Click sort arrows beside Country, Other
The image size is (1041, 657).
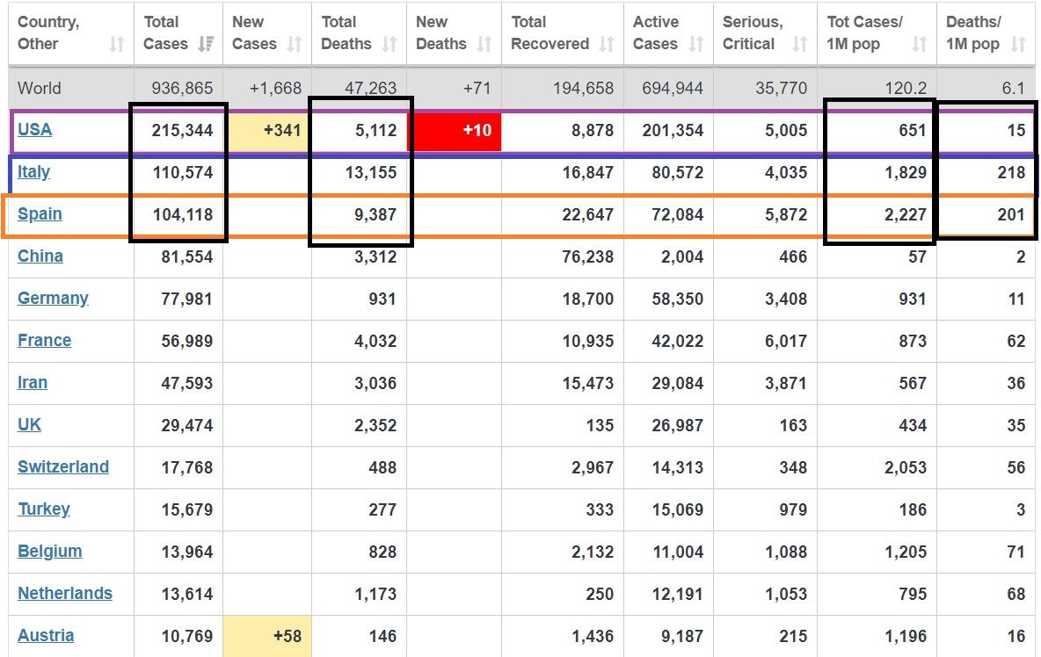tap(117, 45)
